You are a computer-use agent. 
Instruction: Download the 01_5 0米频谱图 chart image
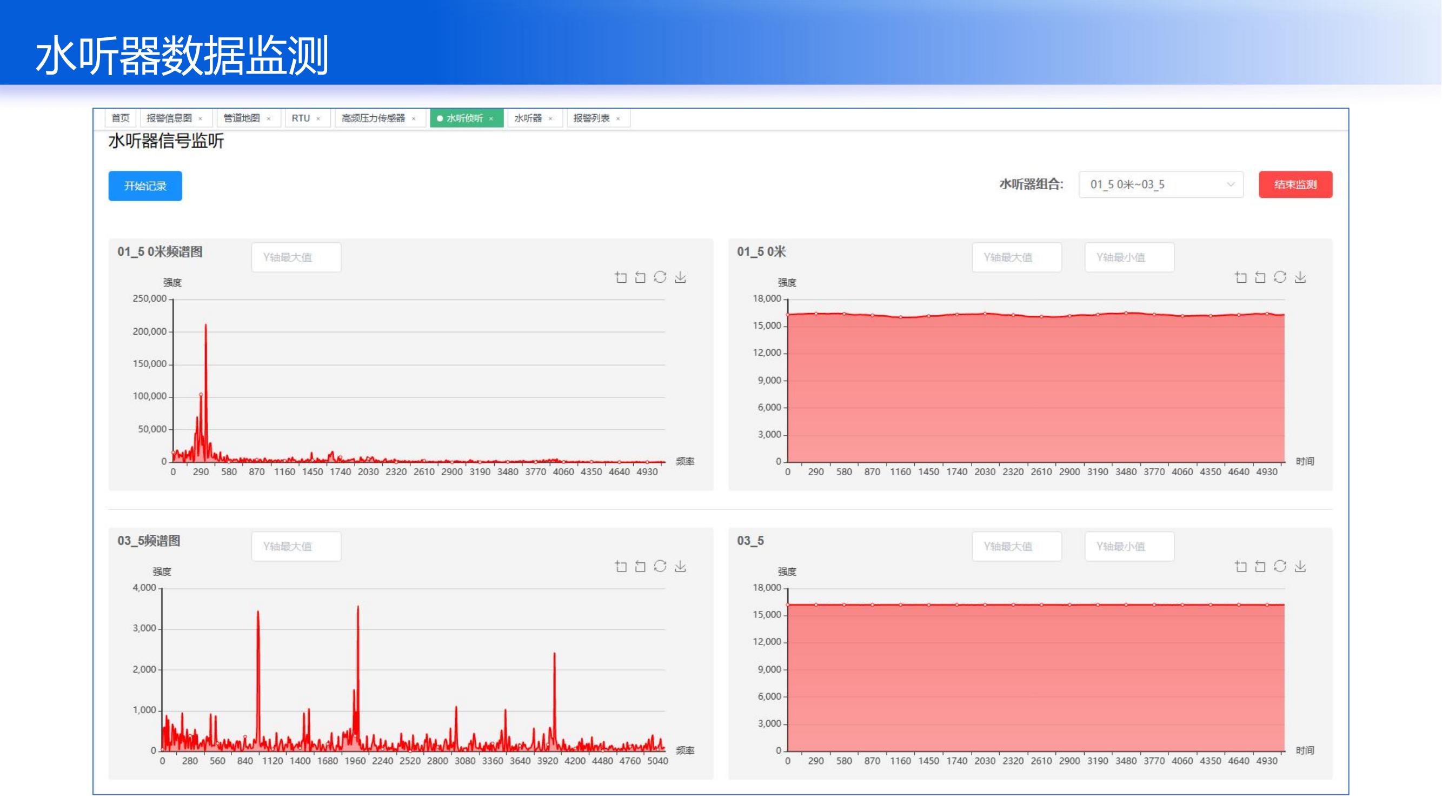point(681,277)
